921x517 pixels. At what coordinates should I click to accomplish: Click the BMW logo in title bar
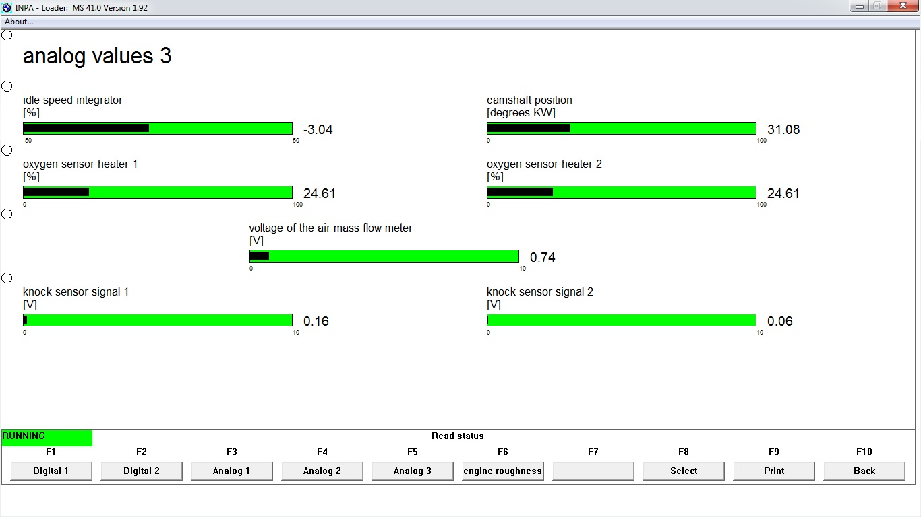7,7
